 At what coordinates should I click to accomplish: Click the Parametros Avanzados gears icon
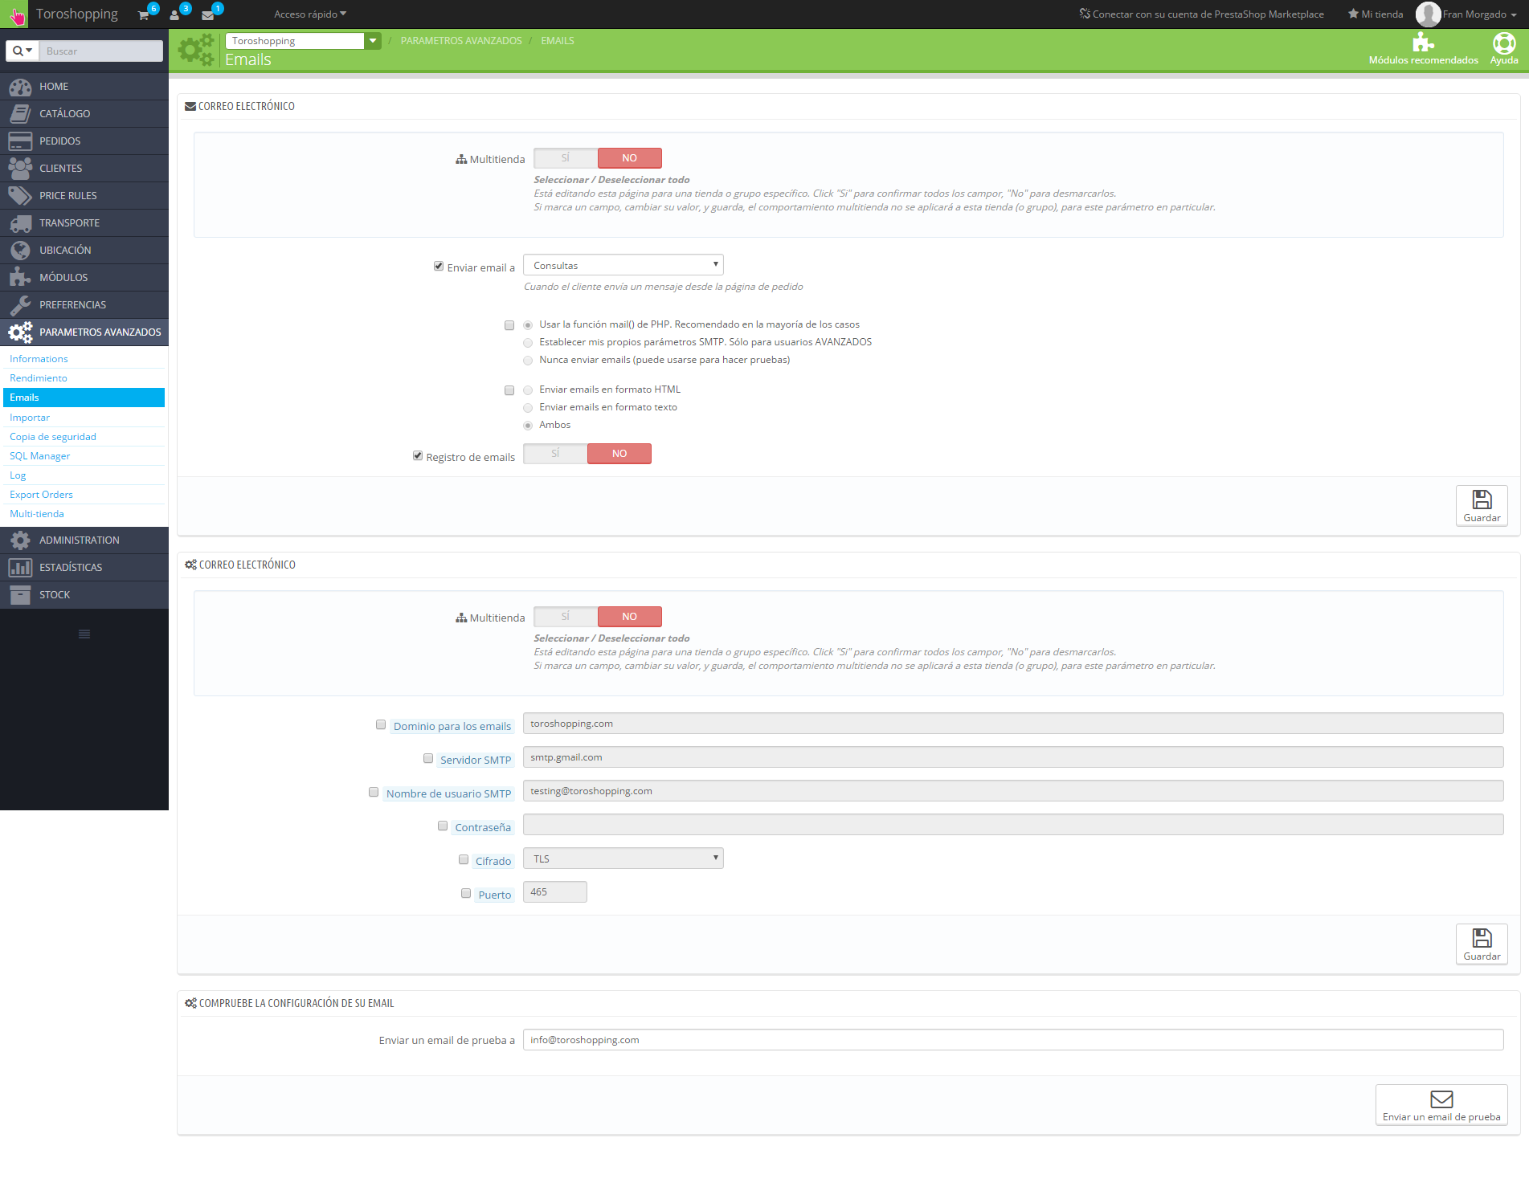coord(20,332)
